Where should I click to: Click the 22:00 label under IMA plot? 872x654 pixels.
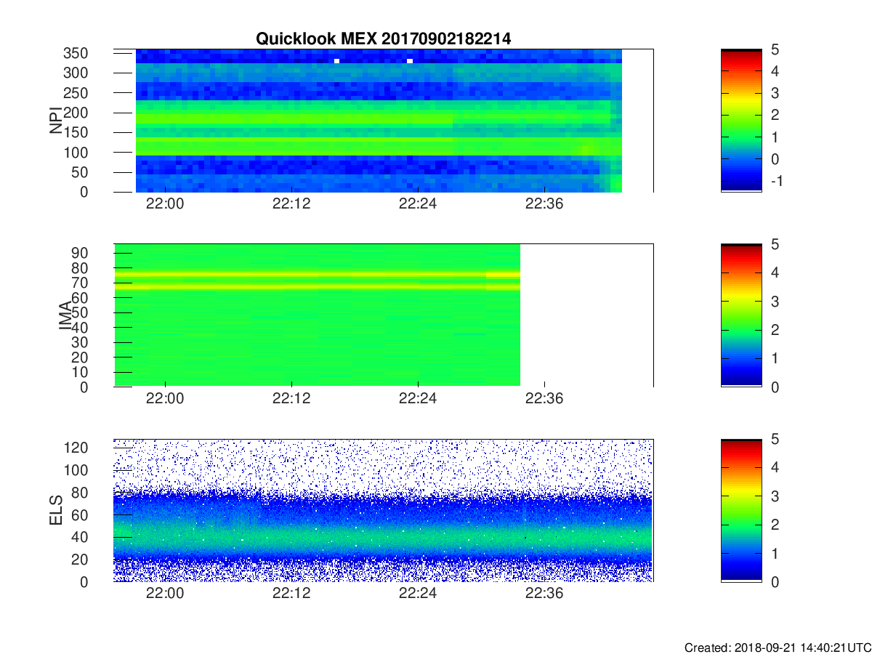click(x=165, y=399)
